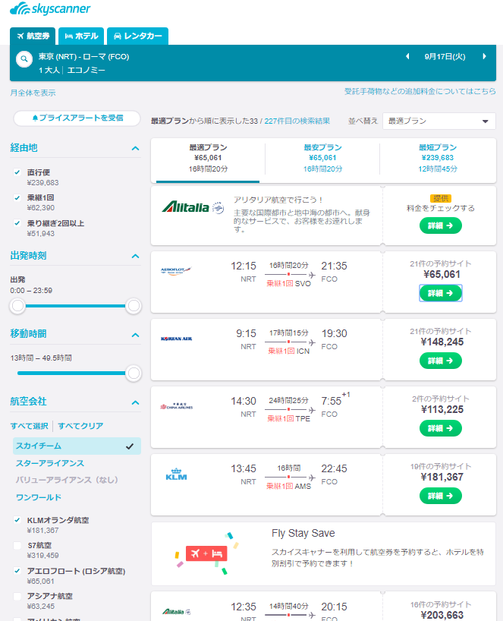Screen dimensions: 503x621
Task: Switch to the 航空券 tab
Action: pyautogui.click(x=33, y=36)
